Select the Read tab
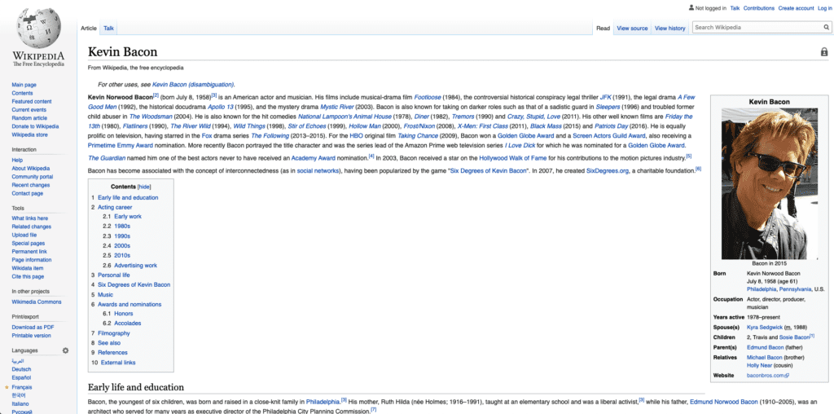Image resolution: width=834 pixels, height=414 pixels. 603,29
